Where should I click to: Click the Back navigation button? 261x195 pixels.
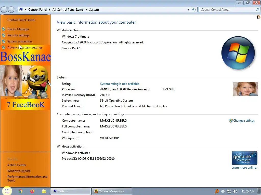4,10
